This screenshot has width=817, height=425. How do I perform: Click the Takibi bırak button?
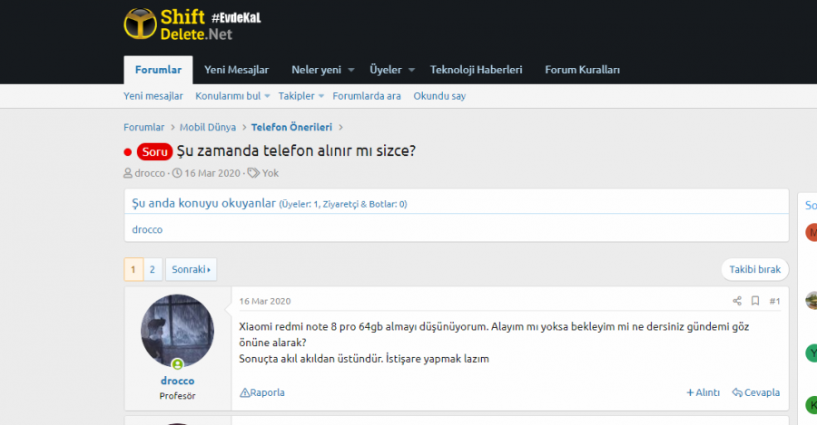click(x=754, y=269)
